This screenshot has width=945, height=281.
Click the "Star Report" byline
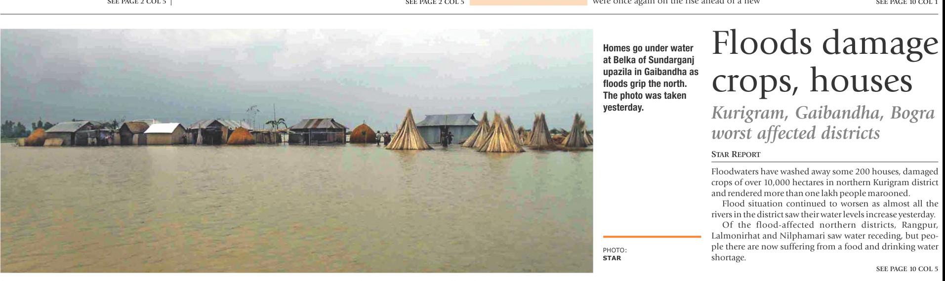click(736, 155)
